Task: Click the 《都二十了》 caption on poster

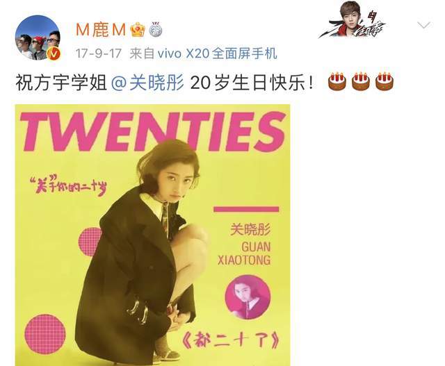Action: tap(230, 340)
